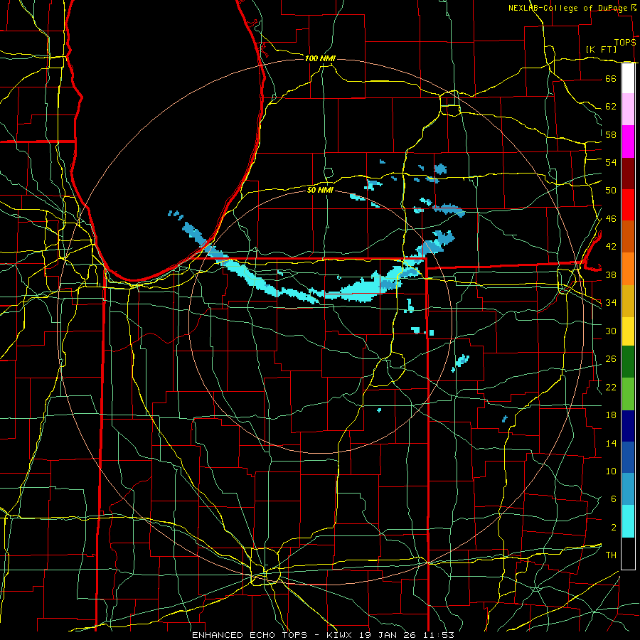Screen dimensions: 640x640
Task: Click the '14' legend value
Action: pos(611,443)
